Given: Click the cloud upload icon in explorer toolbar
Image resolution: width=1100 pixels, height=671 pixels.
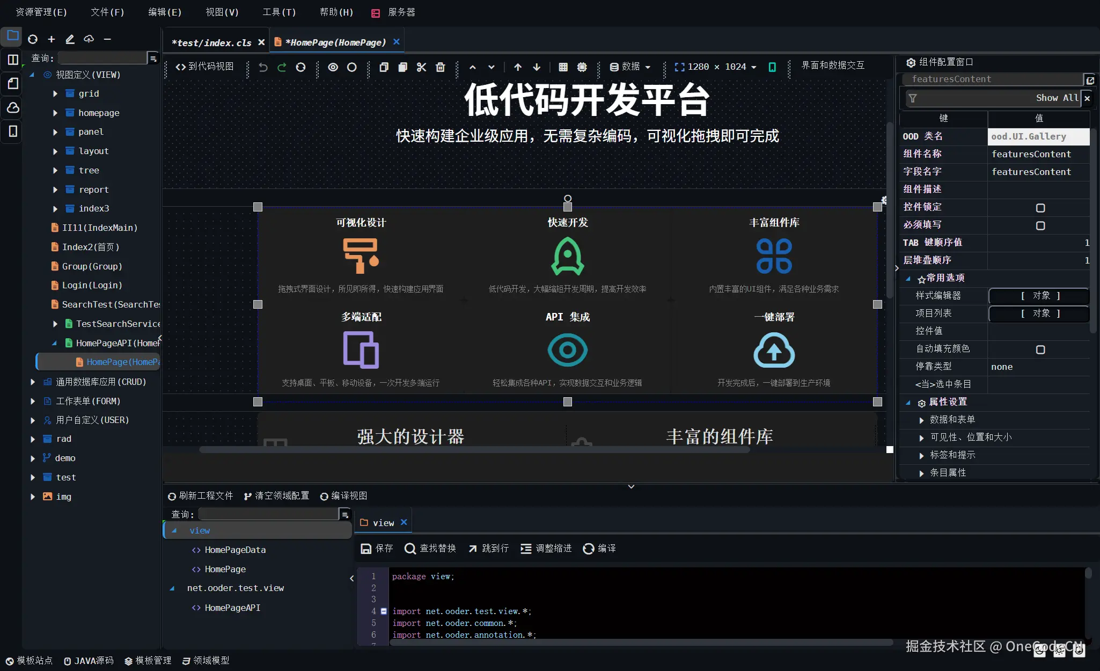Looking at the screenshot, I should pos(89,39).
